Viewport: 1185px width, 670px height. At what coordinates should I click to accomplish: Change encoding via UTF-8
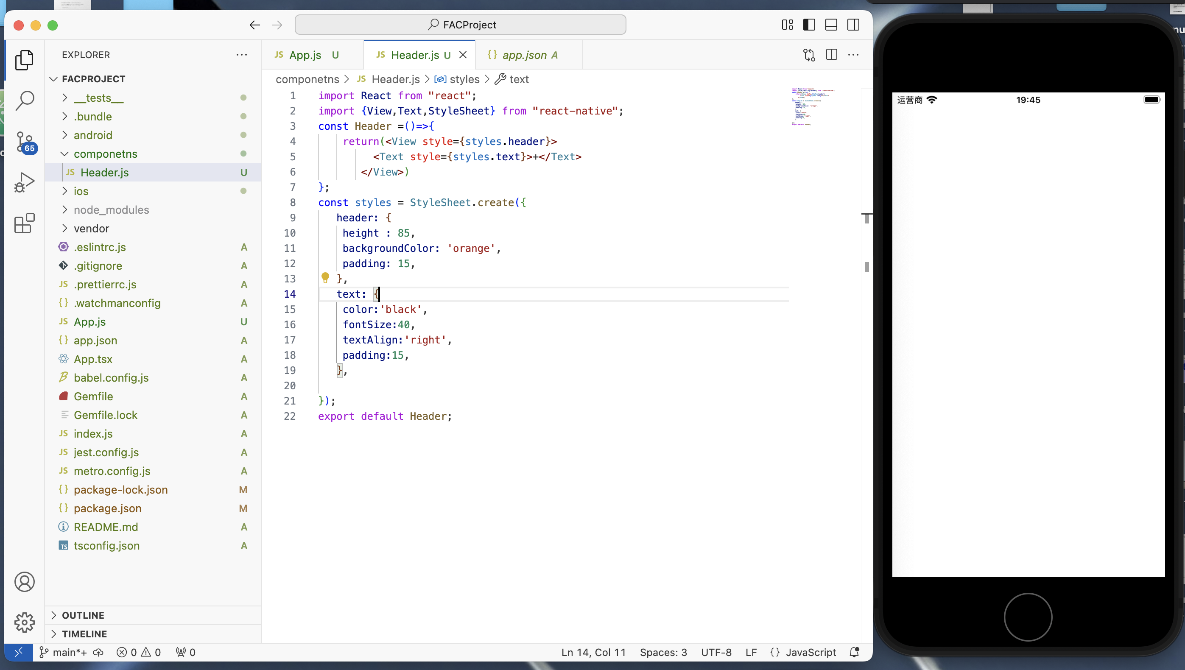716,652
